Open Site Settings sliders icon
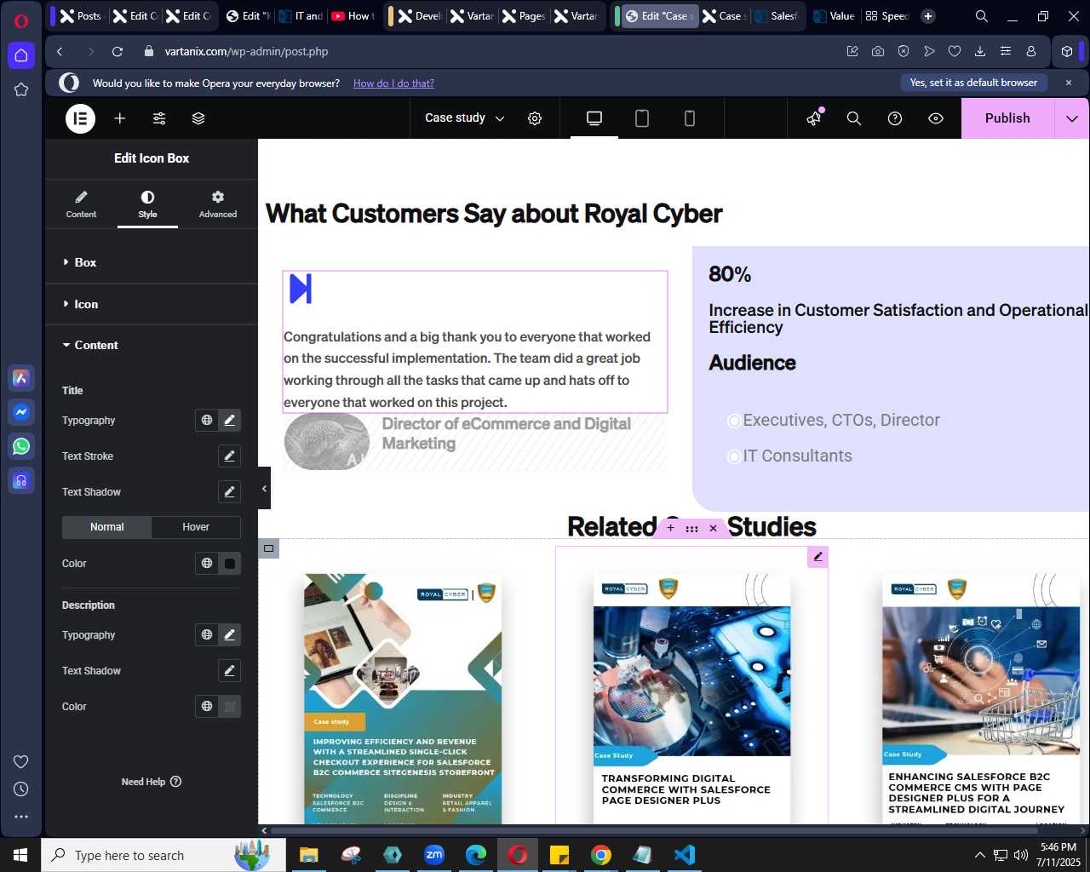 (x=159, y=118)
